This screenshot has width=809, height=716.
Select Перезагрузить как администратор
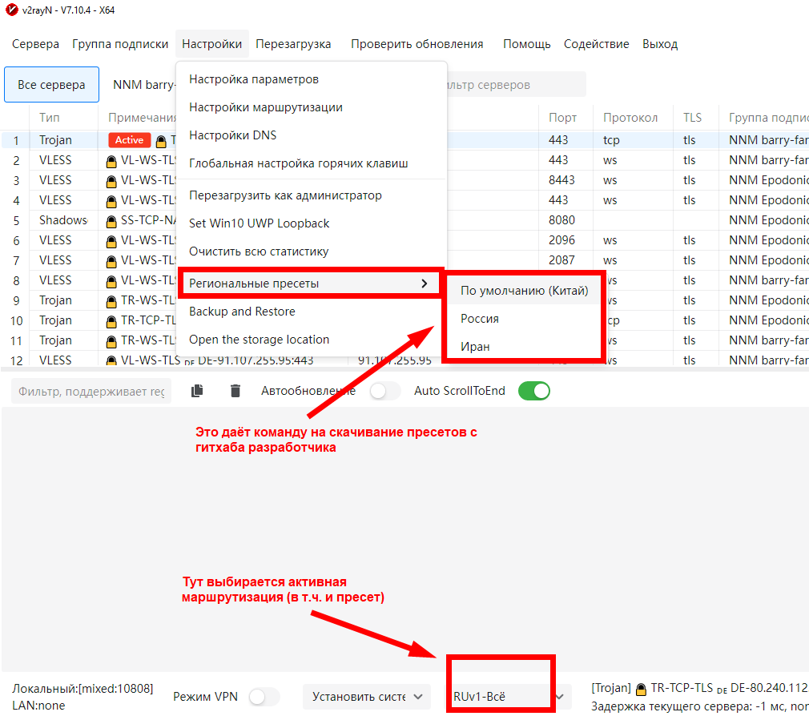coord(312,195)
